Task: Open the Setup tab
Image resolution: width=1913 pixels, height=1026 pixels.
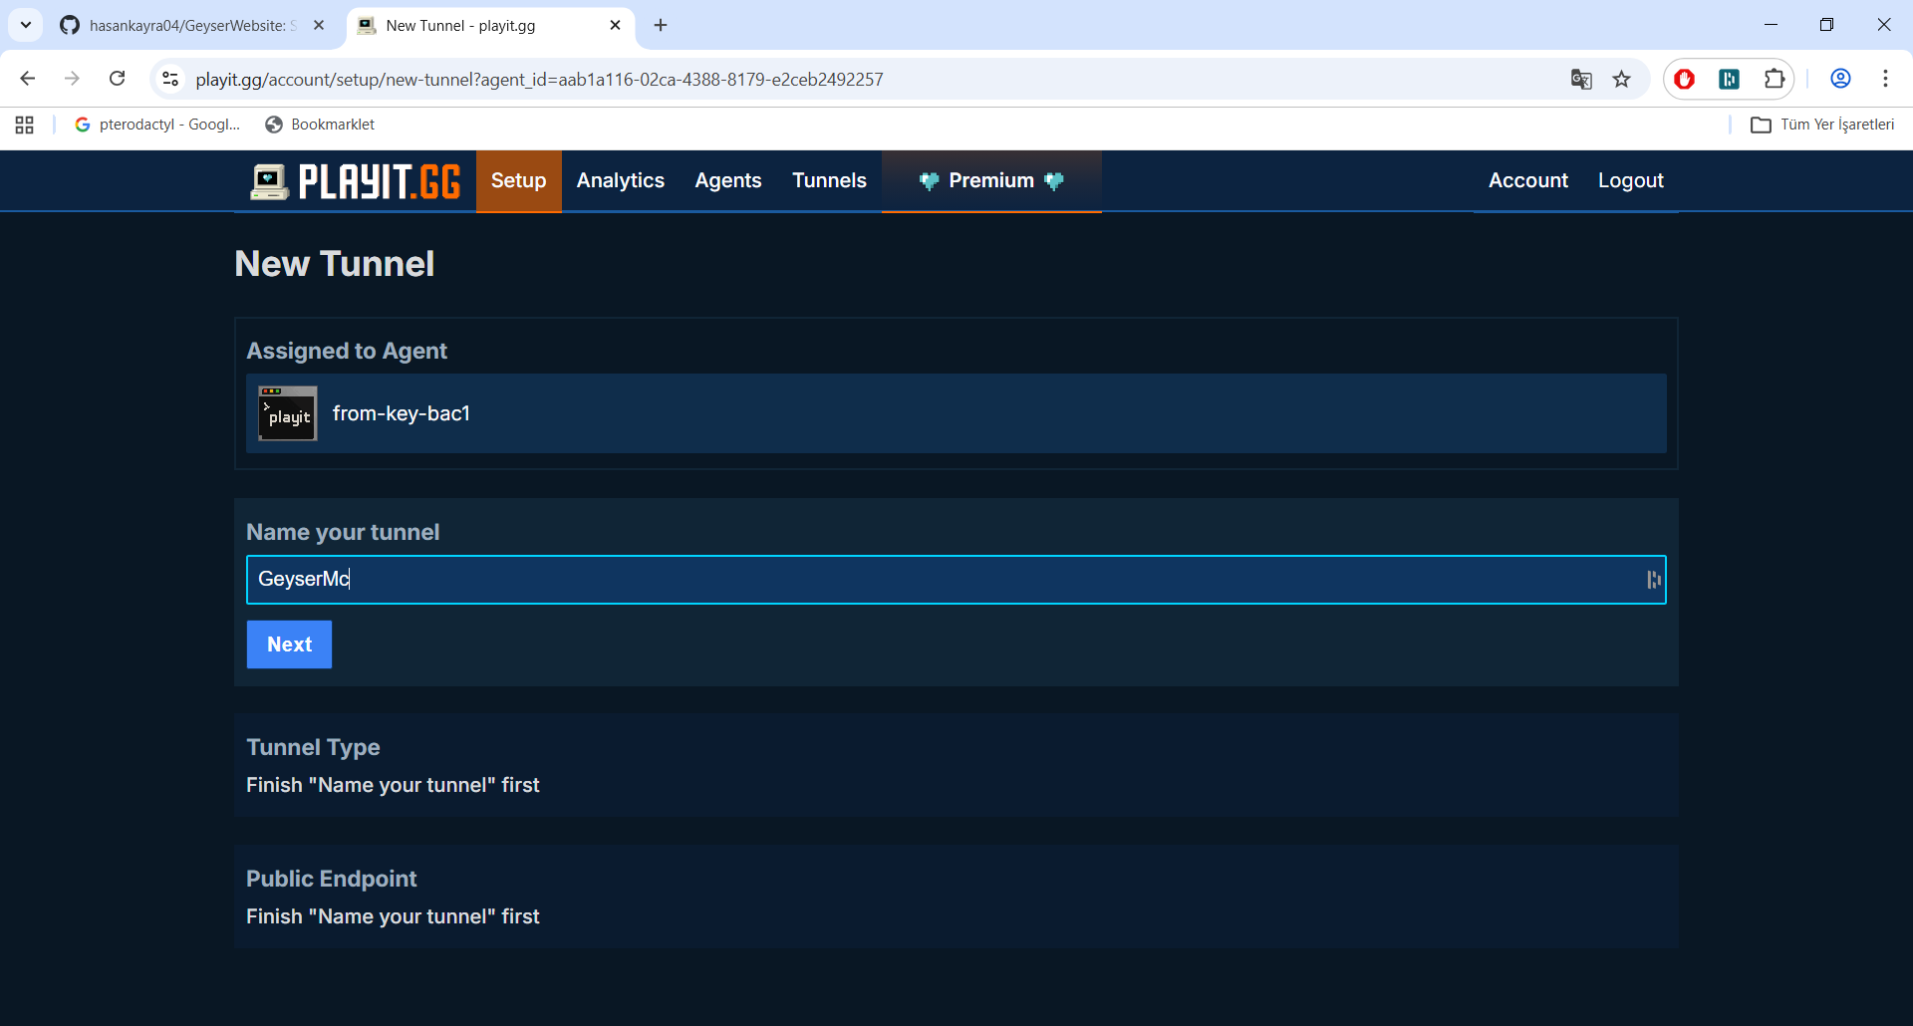Action: point(518,180)
